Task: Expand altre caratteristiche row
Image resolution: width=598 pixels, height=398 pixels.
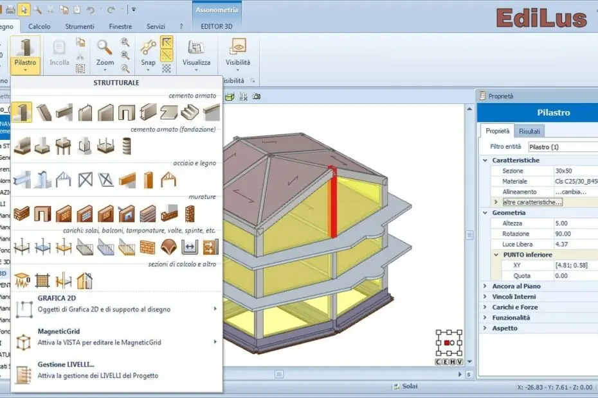Action: (496, 202)
